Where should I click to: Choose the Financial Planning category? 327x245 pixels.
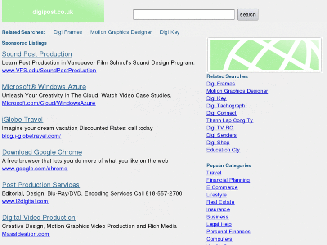click(x=228, y=180)
